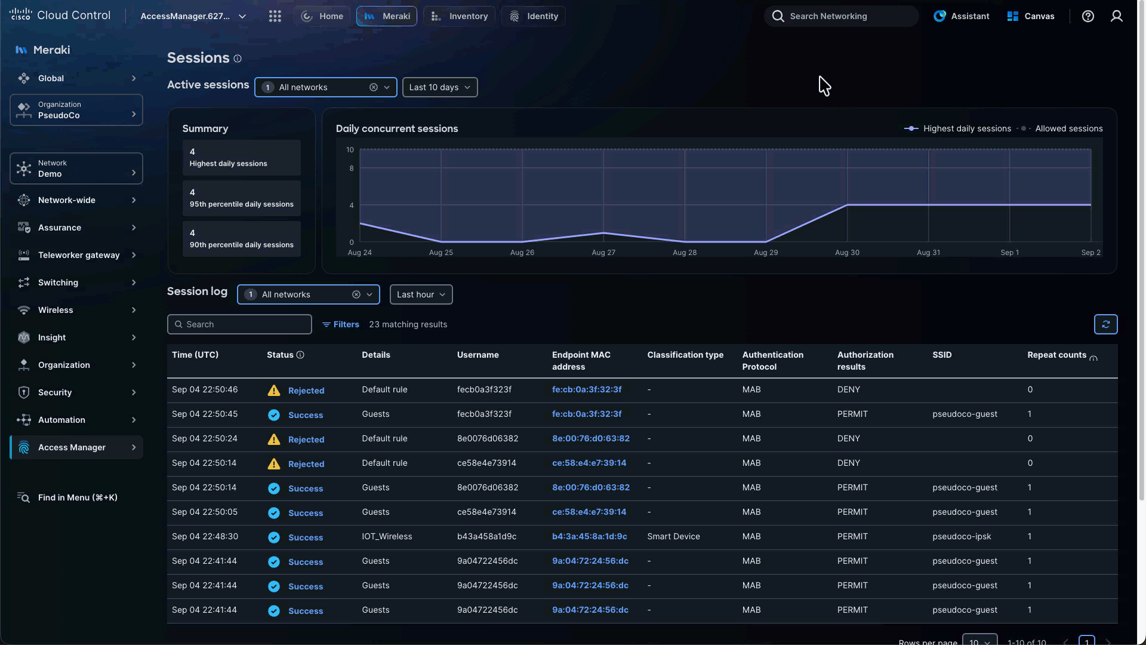Open the apps grid launcher icon
Viewport: 1146px width, 645px height.
(x=275, y=16)
